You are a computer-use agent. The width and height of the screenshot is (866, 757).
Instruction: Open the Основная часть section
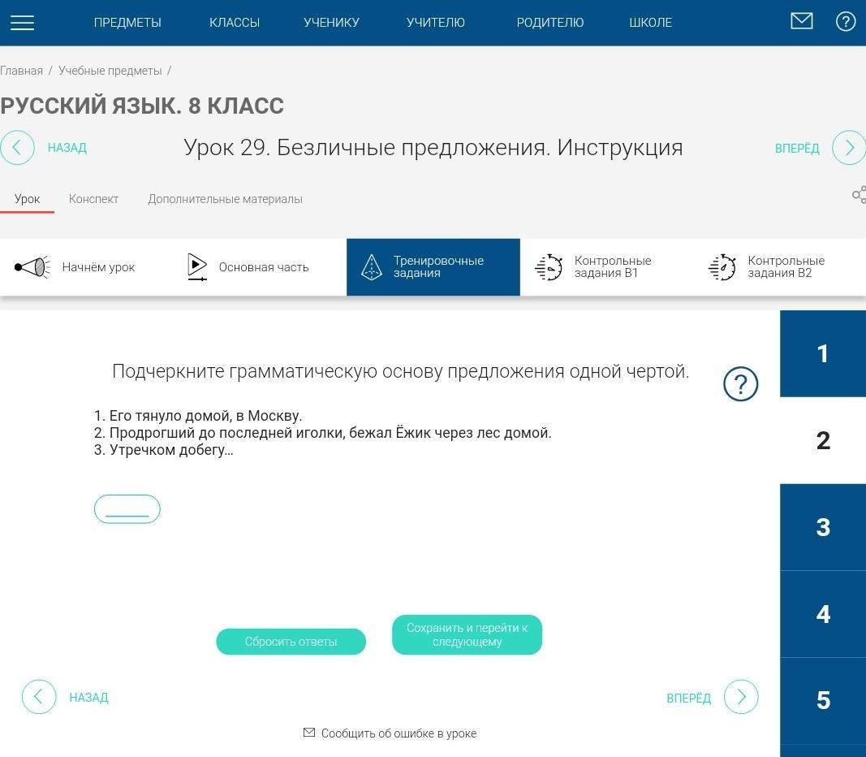point(248,267)
